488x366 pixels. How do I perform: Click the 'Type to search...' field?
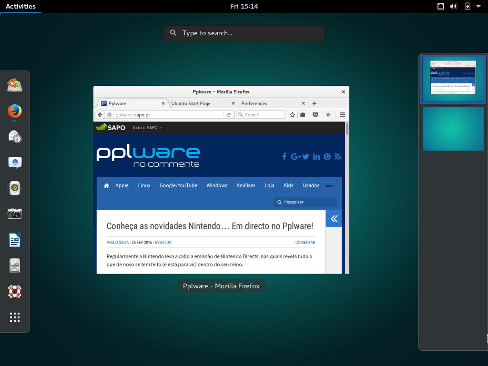(244, 33)
